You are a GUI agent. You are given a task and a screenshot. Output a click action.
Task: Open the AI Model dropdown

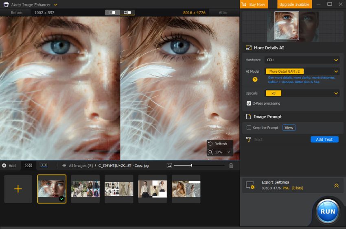point(302,71)
